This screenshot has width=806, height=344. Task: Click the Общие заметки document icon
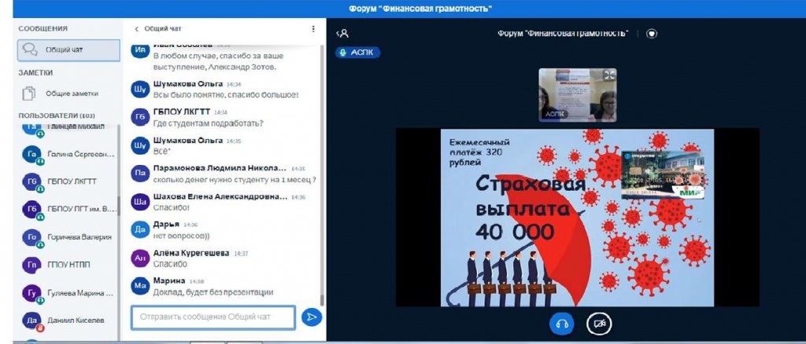click(29, 93)
